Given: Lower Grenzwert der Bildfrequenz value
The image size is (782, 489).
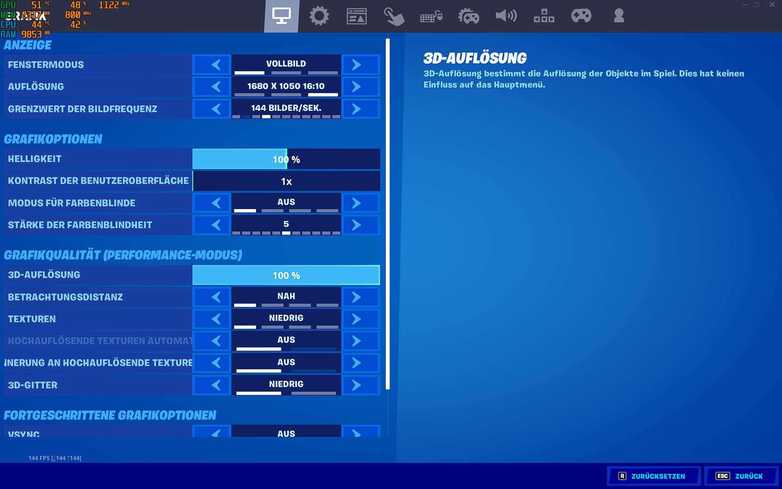Looking at the screenshot, I should pyautogui.click(x=212, y=109).
